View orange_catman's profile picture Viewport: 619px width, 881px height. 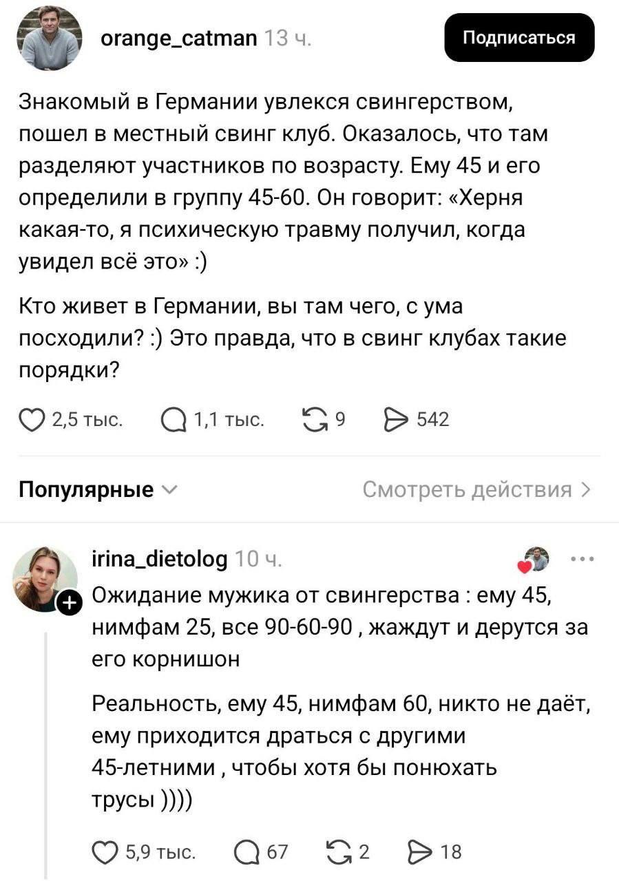pos(50,39)
